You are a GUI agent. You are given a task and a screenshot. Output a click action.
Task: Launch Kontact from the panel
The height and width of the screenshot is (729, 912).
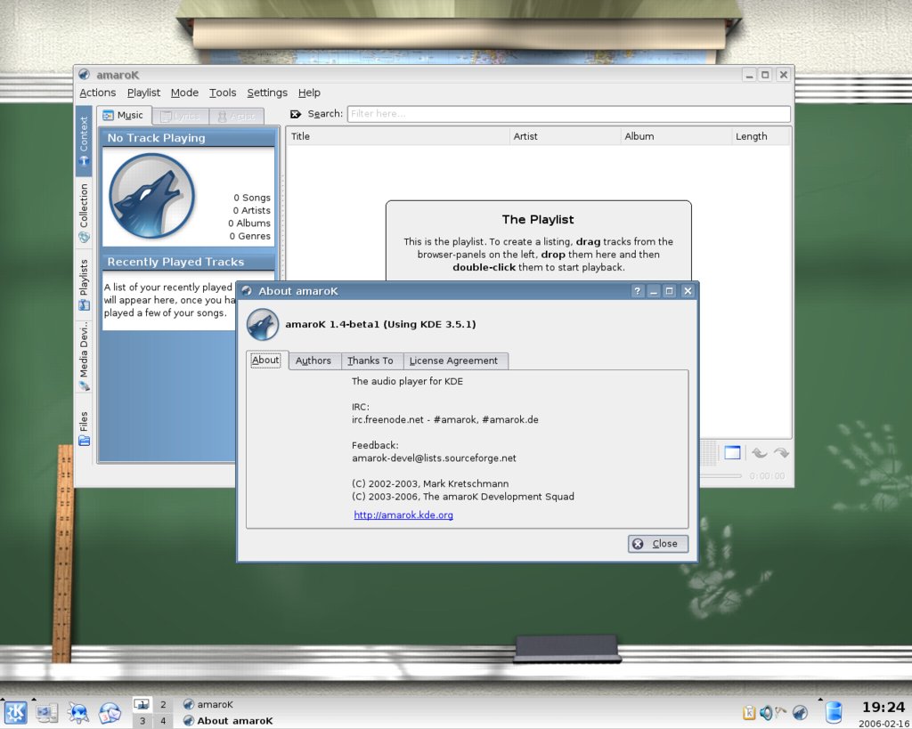click(110, 713)
